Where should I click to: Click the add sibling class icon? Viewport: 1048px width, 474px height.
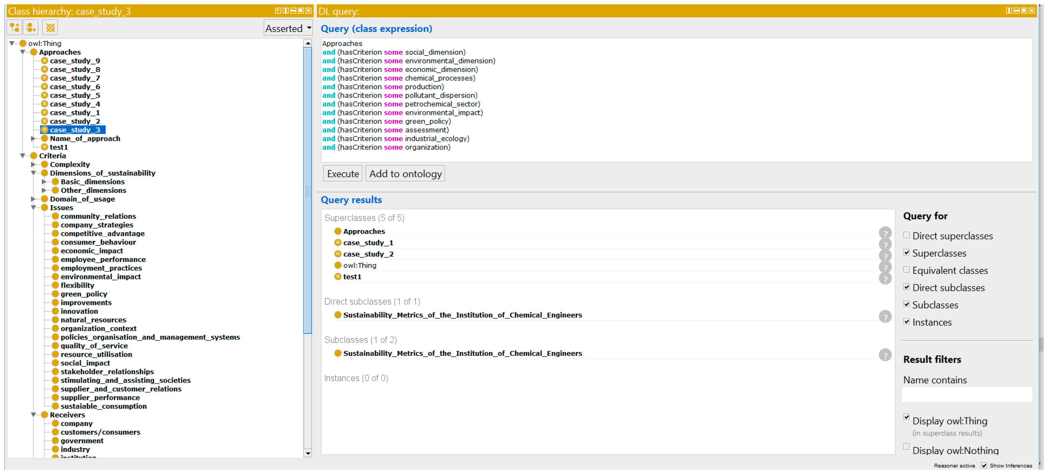[31, 28]
